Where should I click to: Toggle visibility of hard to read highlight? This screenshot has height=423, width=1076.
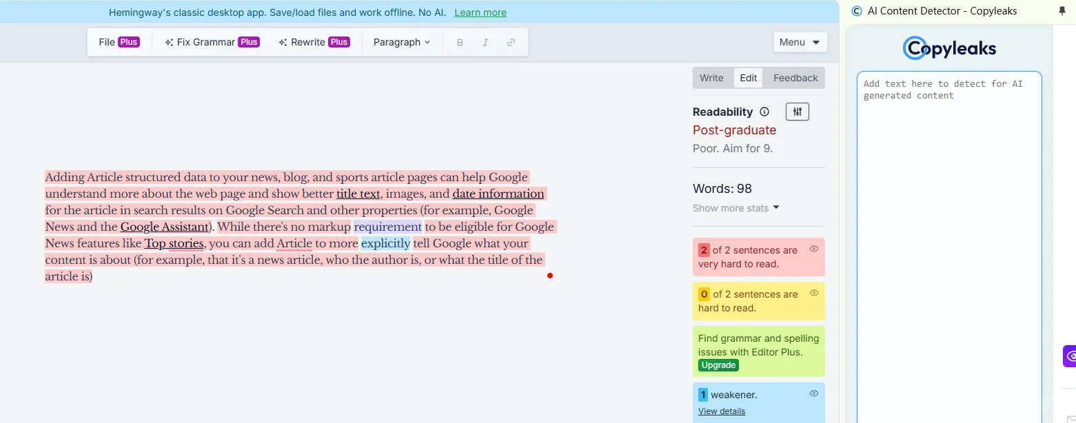pos(814,293)
